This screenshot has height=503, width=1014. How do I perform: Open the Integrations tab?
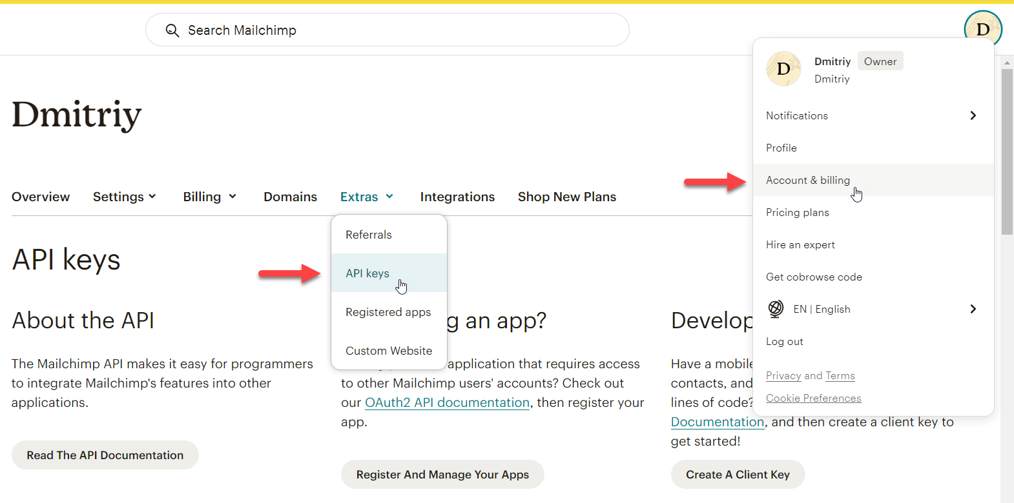[x=457, y=197]
